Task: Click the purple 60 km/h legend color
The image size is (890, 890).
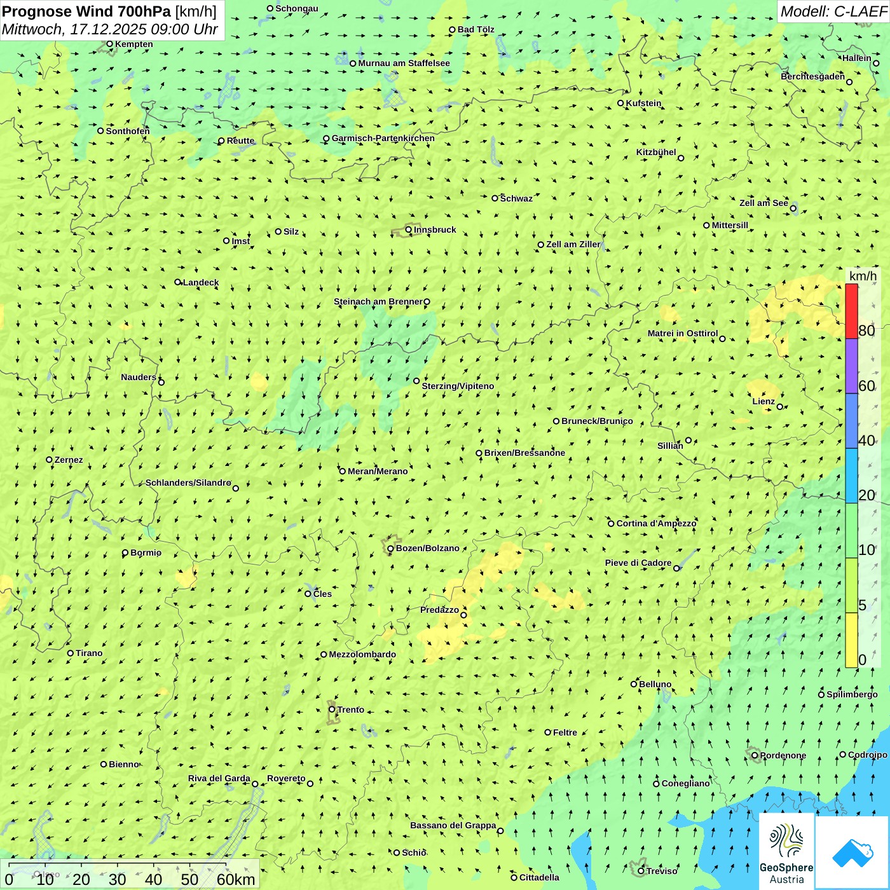Action: pos(851,366)
